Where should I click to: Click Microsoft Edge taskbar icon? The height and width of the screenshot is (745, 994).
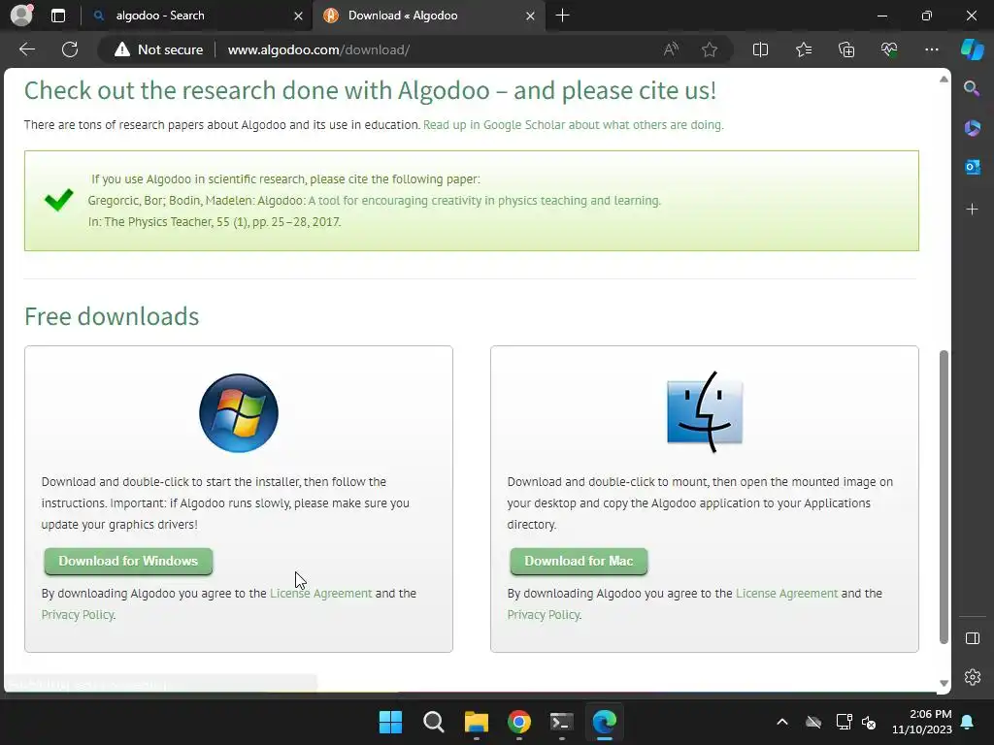604,722
